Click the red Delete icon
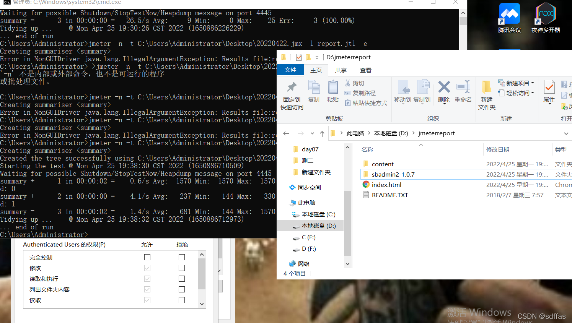This screenshot has height=323, width=572. click(444, 87)
